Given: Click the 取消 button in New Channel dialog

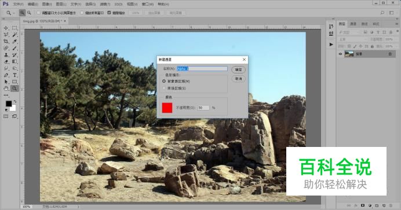Looking at the screenshot, I should tap(238, 79).
